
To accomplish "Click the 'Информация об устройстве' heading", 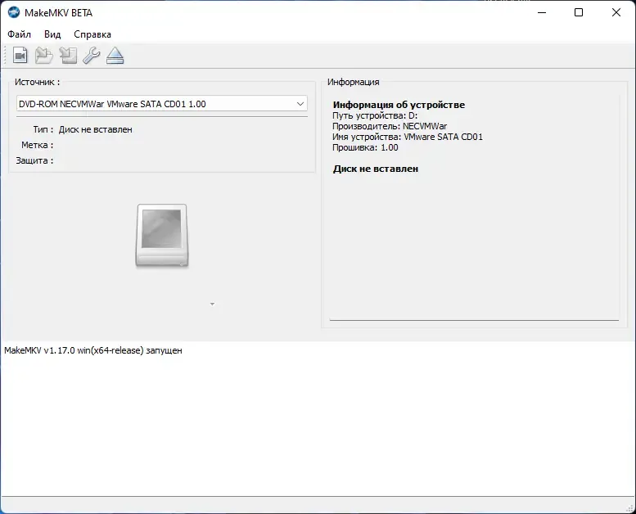I will pyautogui.click(x=399, y=105).
